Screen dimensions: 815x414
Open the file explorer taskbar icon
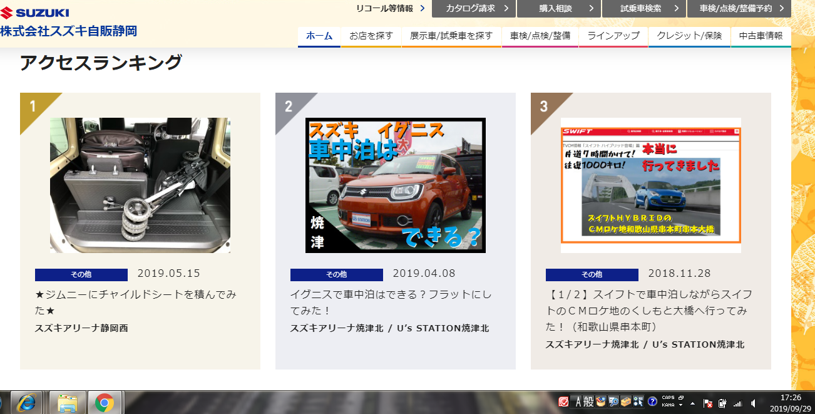click(x=67, y=403)
